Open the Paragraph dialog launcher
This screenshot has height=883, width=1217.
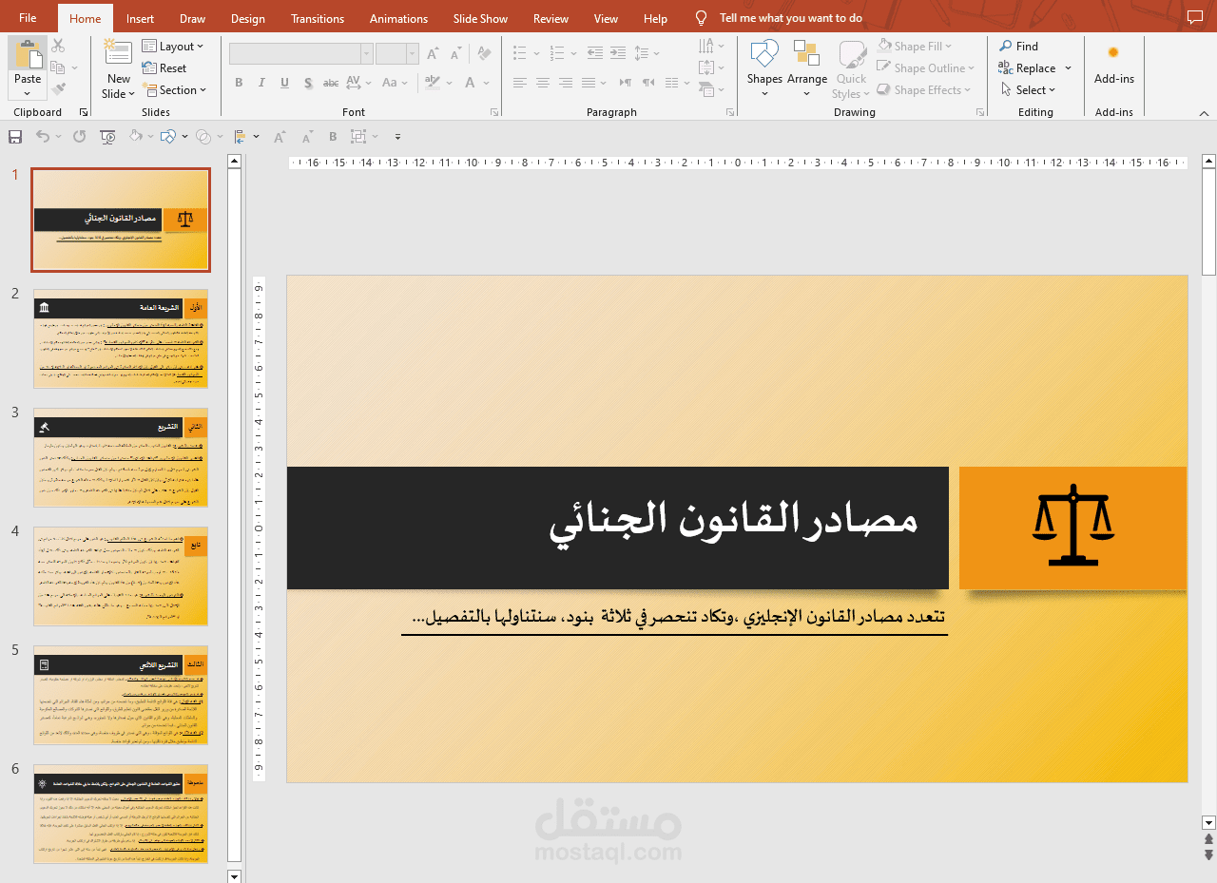[x=729, y=112]
